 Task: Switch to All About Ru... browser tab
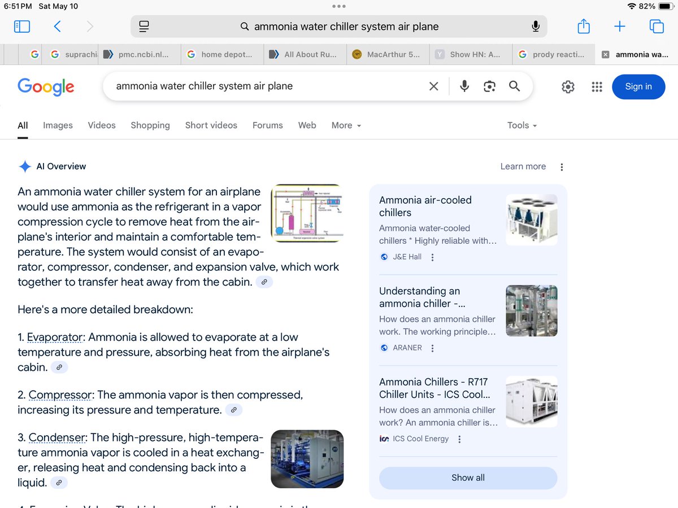pyautogui.click(x=305, y=55)
